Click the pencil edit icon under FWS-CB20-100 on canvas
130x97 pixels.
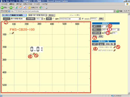point(13,33)
